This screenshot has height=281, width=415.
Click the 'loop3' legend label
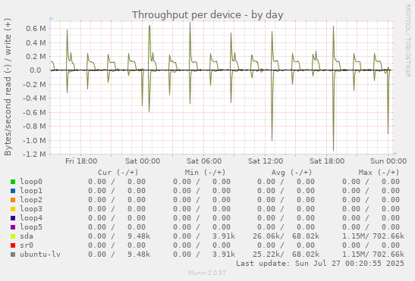tap(31, 209)
